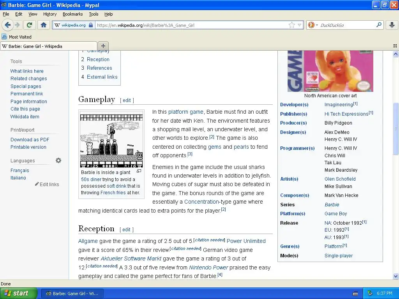Open the North American cover art image
This screenshot has height=299, width=399.
[330, 71]
